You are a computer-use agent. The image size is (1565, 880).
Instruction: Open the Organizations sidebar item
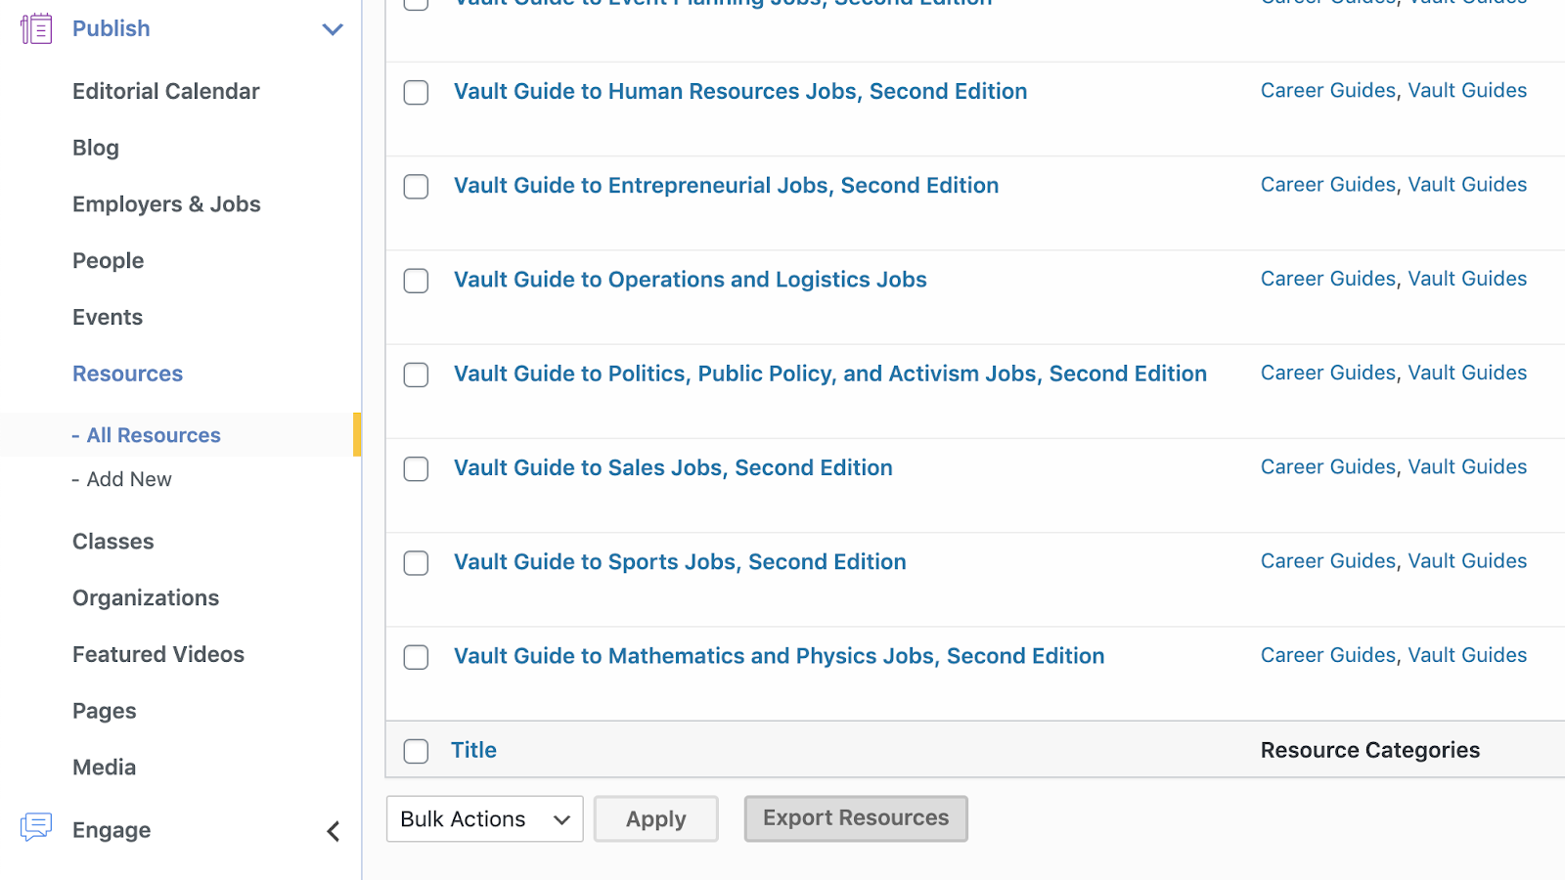(x=146, y=597)
